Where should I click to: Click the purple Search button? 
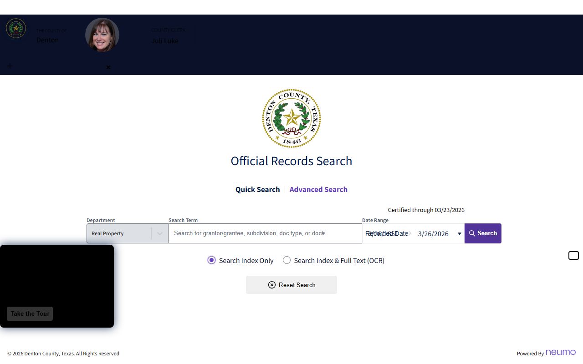(x=483, y=233)
